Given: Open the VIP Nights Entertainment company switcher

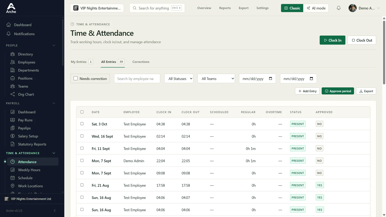Looking at the screenshot, I should (97, 8).
